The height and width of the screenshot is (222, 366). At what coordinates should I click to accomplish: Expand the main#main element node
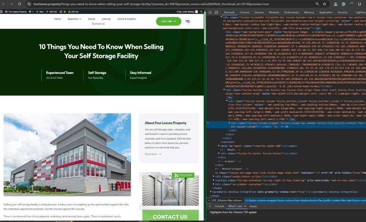click(219, 146)
